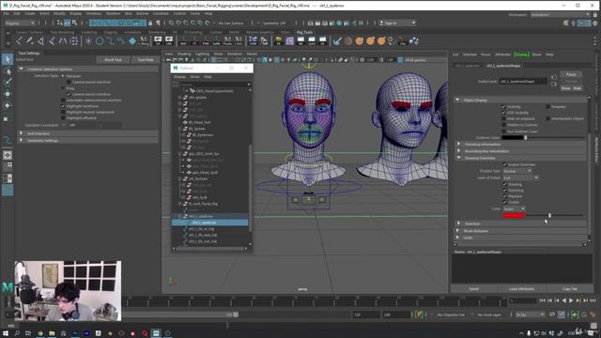Image resolution: width=601 pixels, height=338 pixels.
Task: Jump to end of playback range
Action: point(593,300)
